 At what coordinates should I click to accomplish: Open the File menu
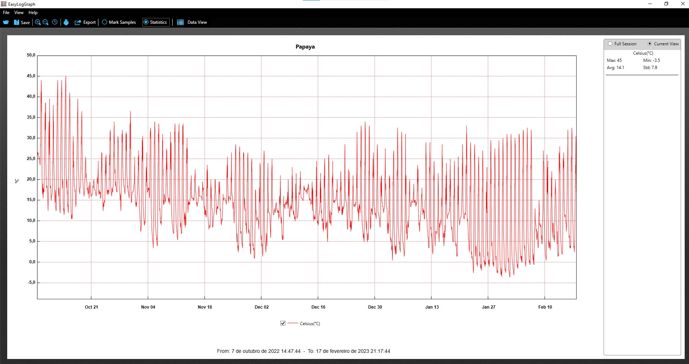pos(6,13)
